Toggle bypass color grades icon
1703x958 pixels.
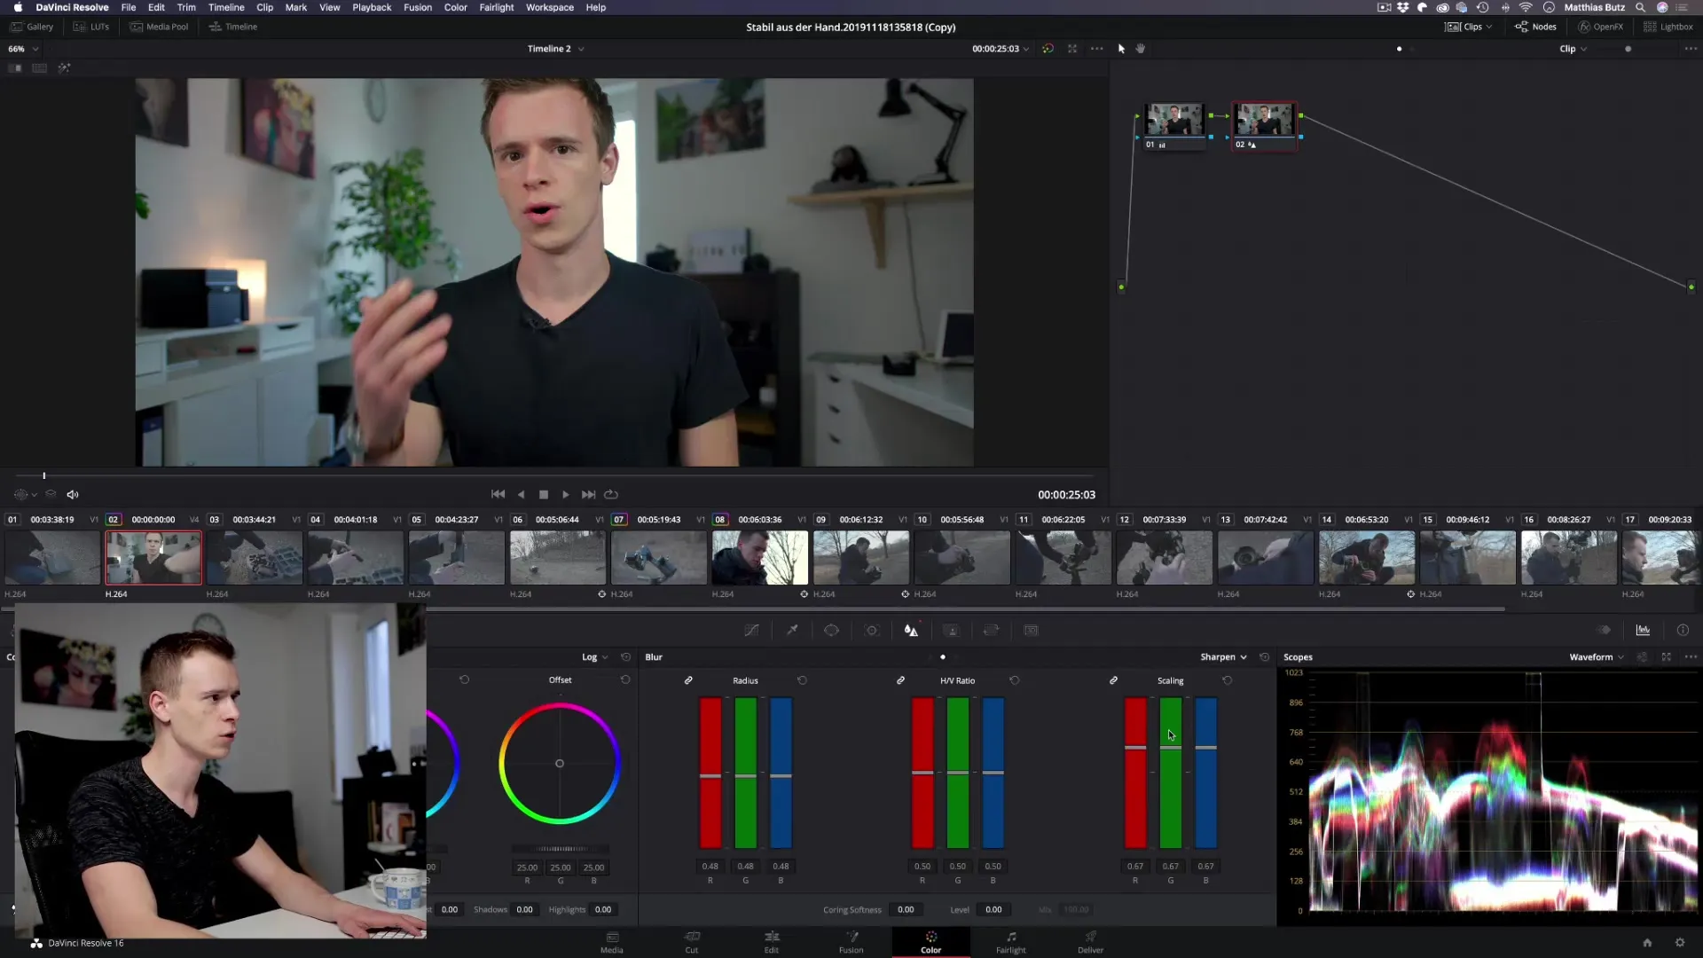[x=1048, y=49]
